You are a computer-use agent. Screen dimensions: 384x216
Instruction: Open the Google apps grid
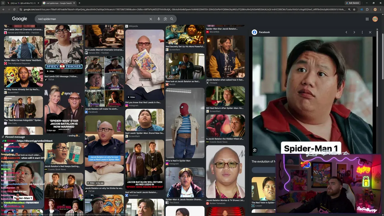coord(367,19)
